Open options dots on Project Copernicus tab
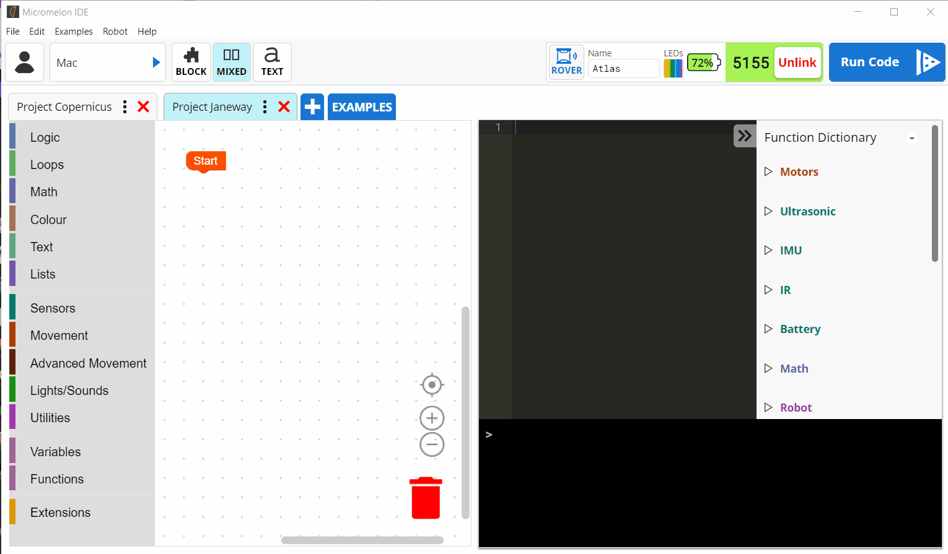Viewport: 948px width, 554px height. (x=125, y=107)
